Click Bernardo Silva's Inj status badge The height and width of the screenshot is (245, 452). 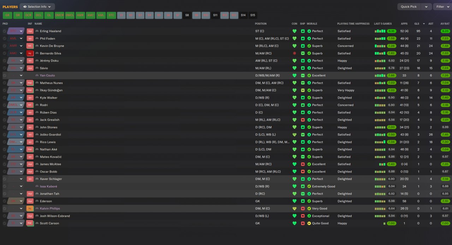pyautogui.click(x=30, y=53)
